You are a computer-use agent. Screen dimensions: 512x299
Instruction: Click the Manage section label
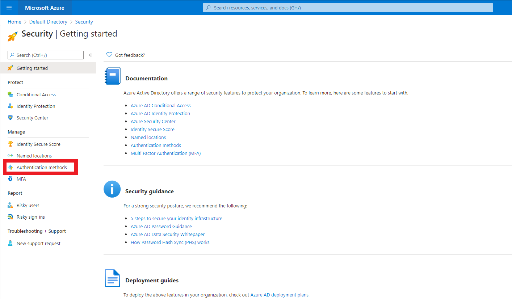[x=16, y=132]
